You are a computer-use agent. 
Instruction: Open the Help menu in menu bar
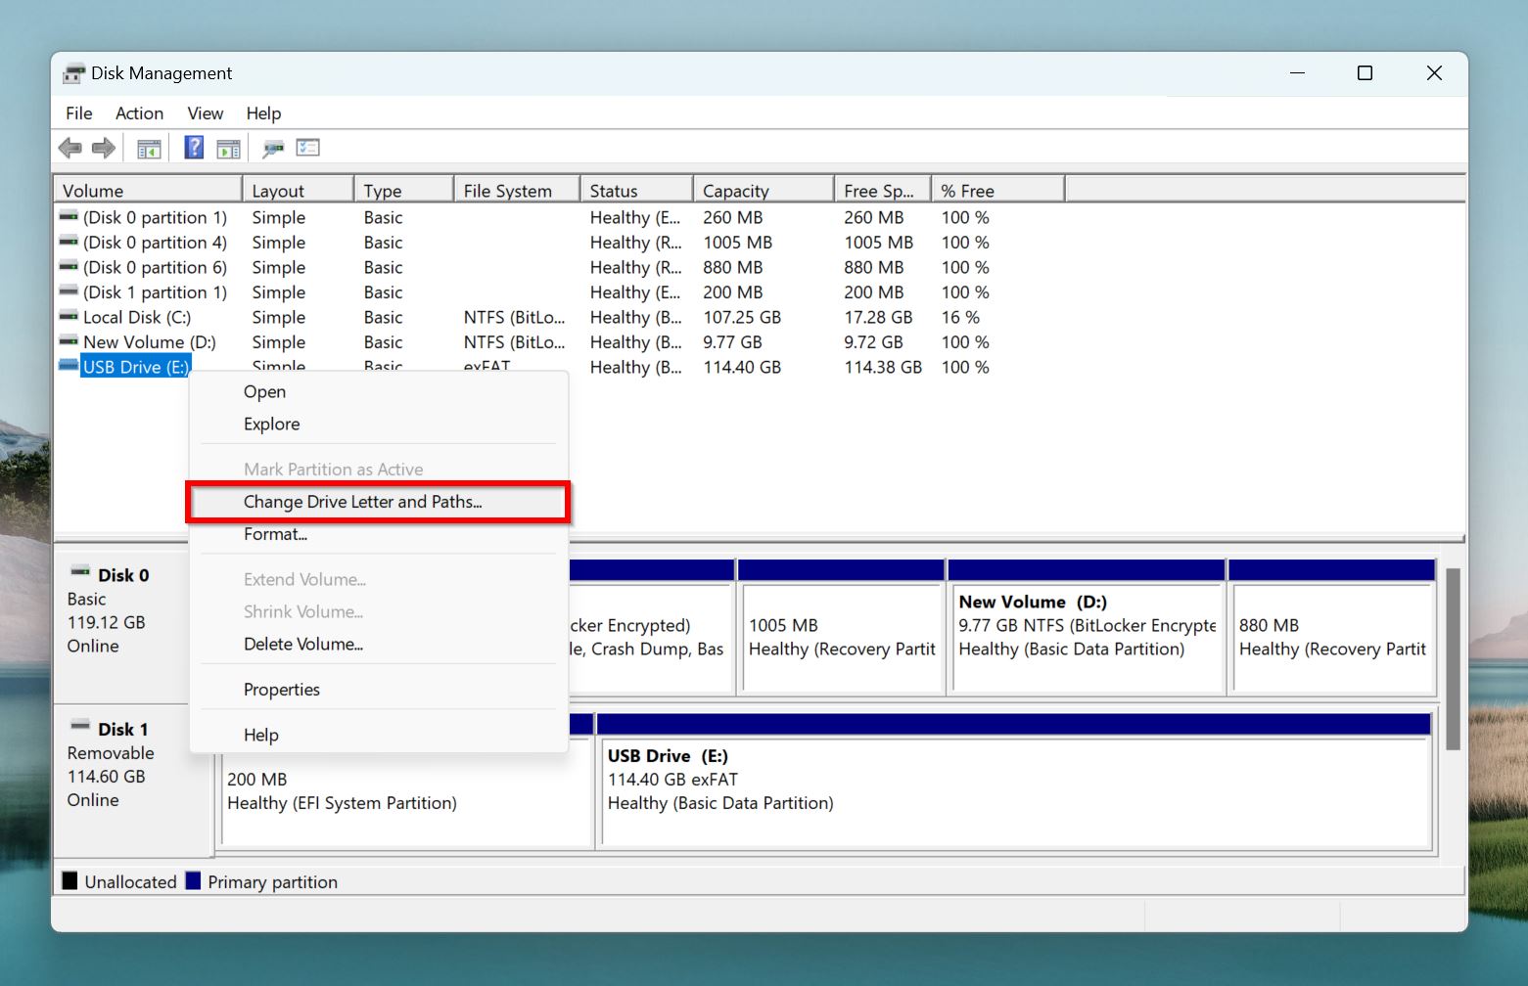pyautogui.click(x=263, y=113)
